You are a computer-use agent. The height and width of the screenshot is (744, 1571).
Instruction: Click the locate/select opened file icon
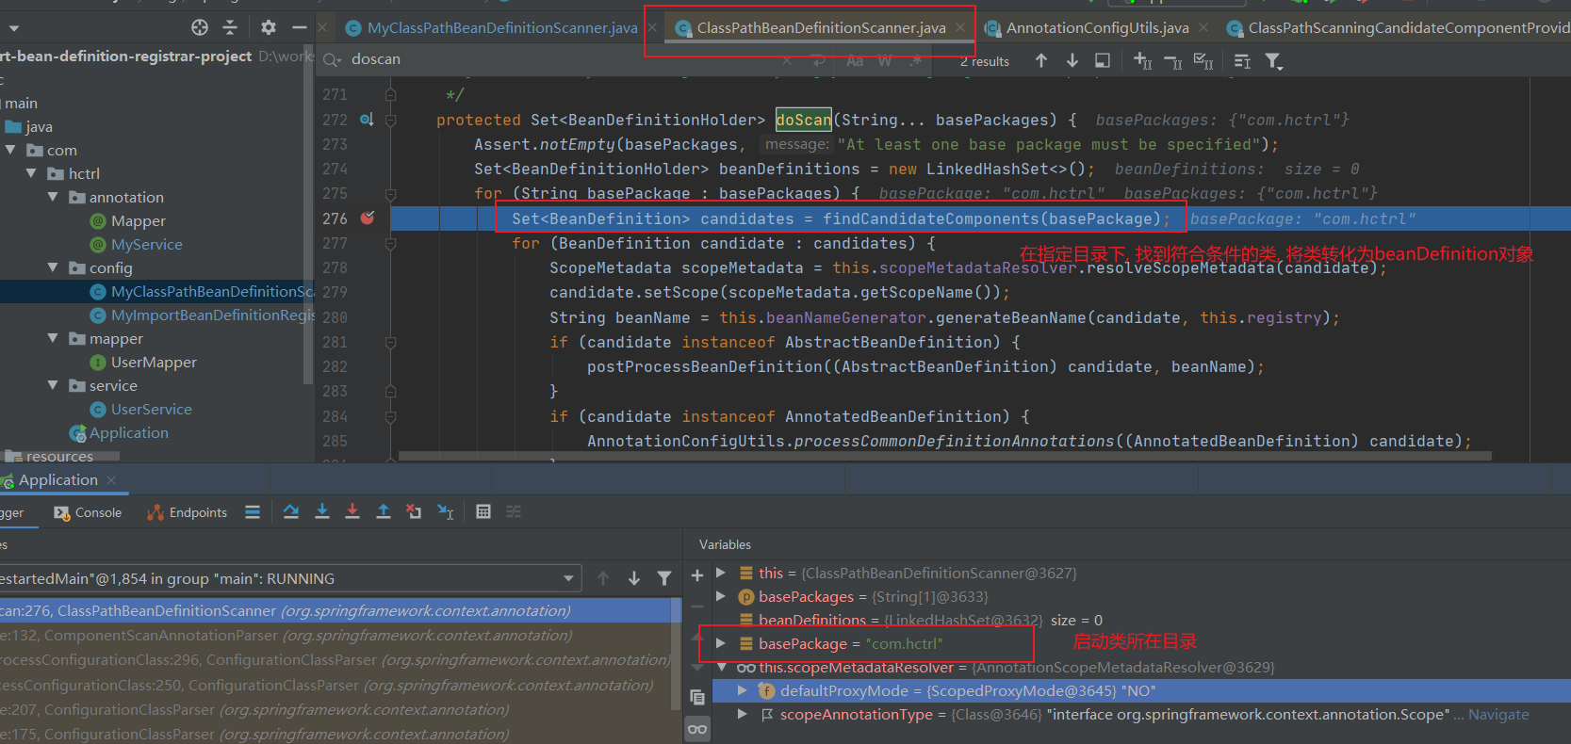pyautogui.click(x=200, y=27)
